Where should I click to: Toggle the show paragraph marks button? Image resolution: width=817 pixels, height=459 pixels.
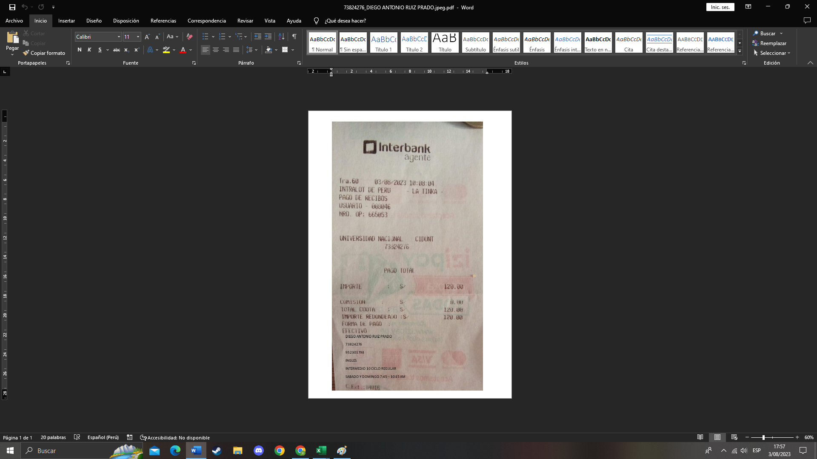click(294, 37)
